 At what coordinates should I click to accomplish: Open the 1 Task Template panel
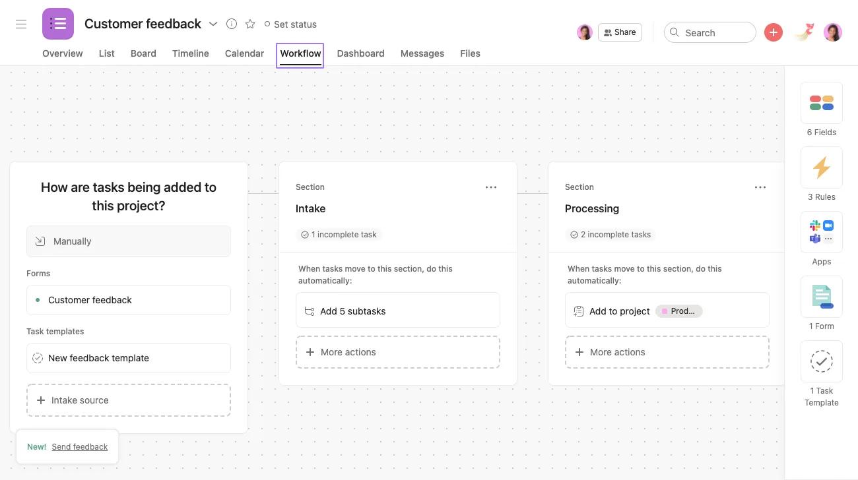(x=821, y=367)
